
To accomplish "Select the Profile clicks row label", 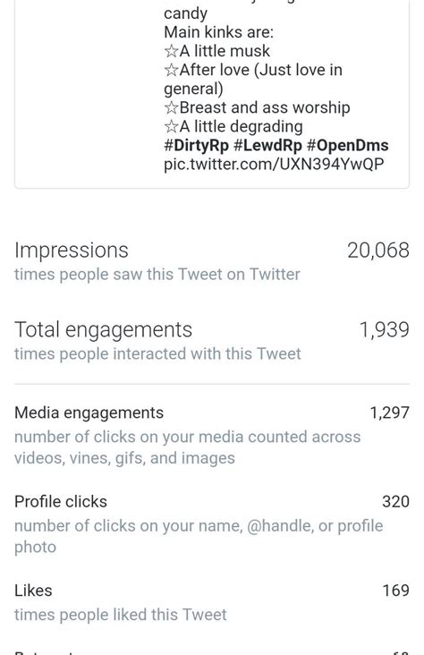I will tap(61, 501).
